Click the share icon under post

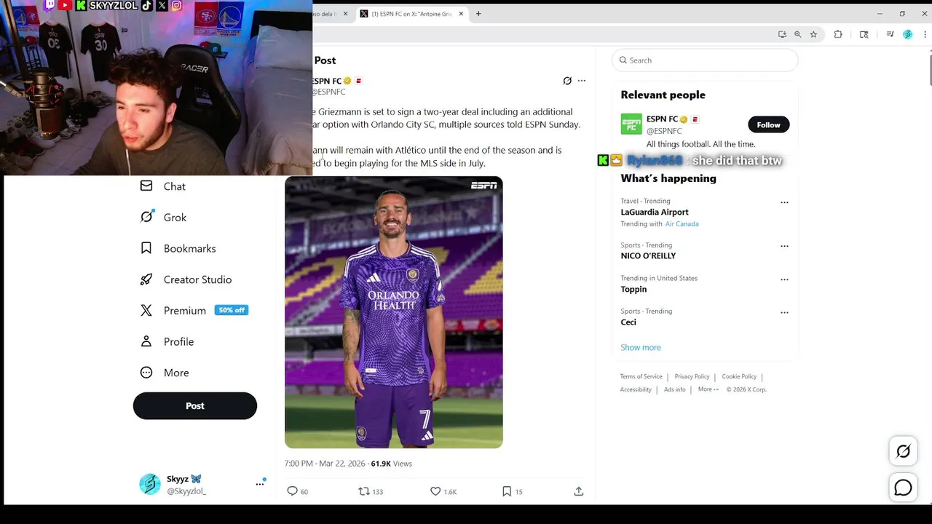[x=579, y=491]
